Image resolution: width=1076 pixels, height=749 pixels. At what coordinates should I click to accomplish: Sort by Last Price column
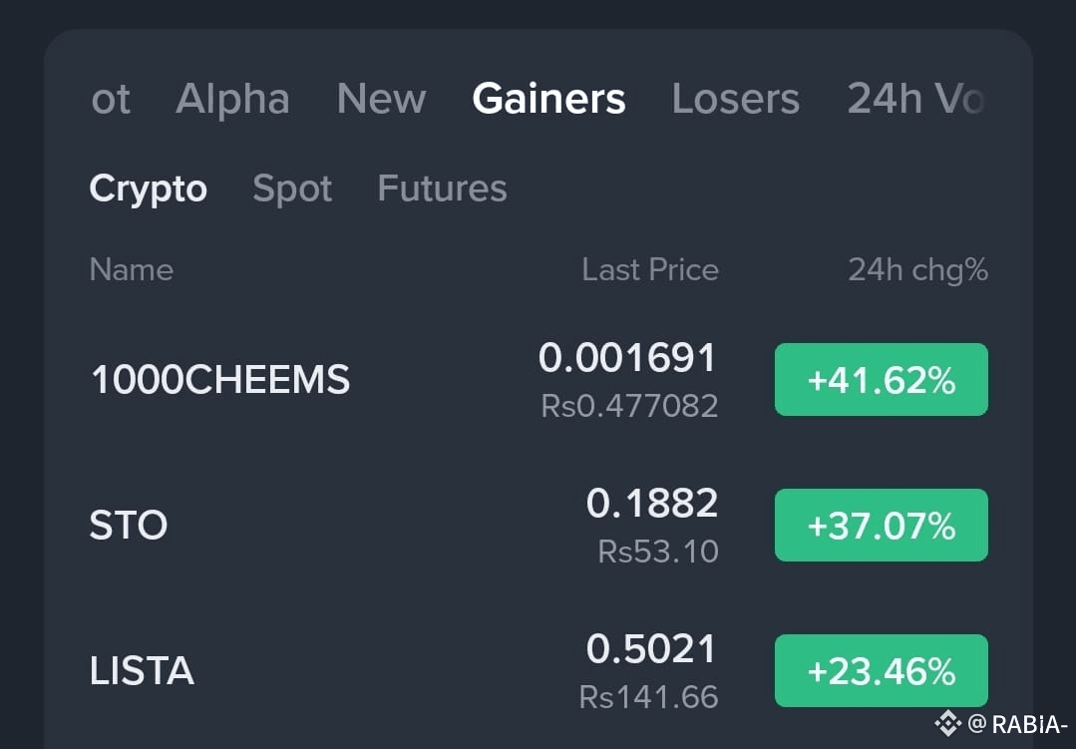click(650, 270)
